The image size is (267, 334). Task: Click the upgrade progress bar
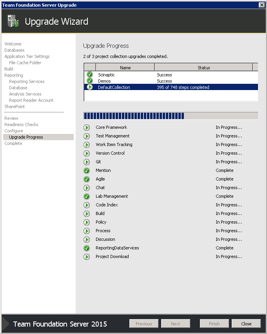pyautogui.click(x=171, y=116)
